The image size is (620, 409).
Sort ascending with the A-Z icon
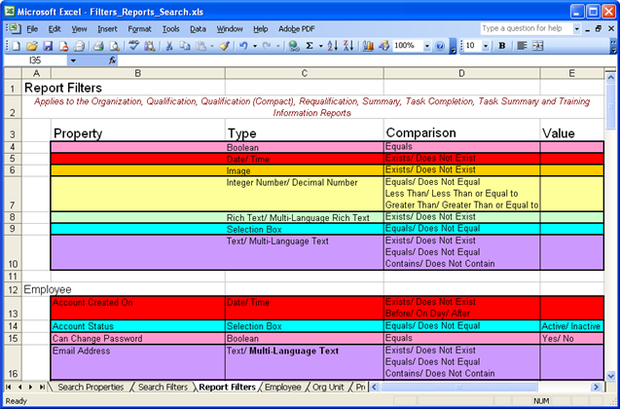(x=333, y=46)
